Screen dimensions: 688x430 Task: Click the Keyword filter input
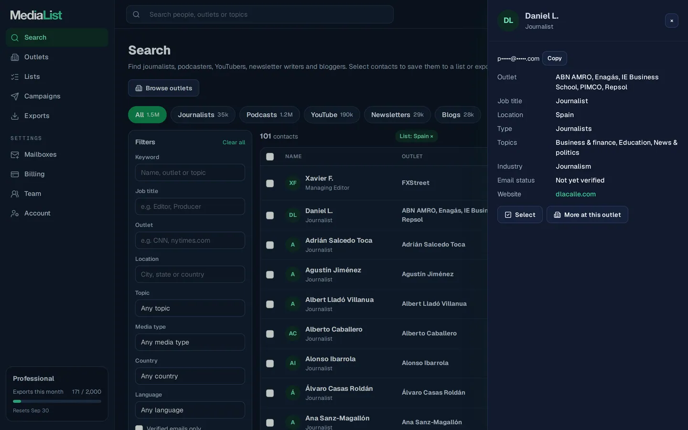click(190, 172)
